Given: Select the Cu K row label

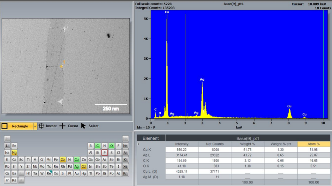Looking at the screenshot, I should [147, 150].
